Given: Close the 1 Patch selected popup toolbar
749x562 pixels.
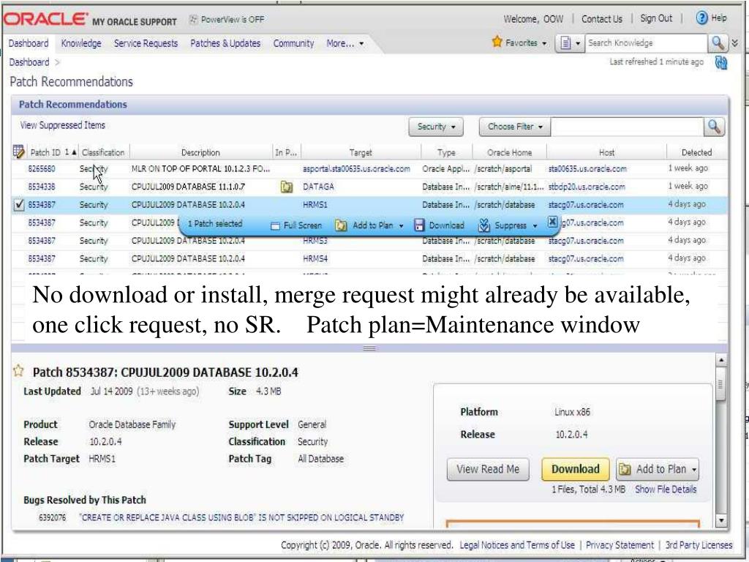Looking at the screenshot, I should pos(552,222).
